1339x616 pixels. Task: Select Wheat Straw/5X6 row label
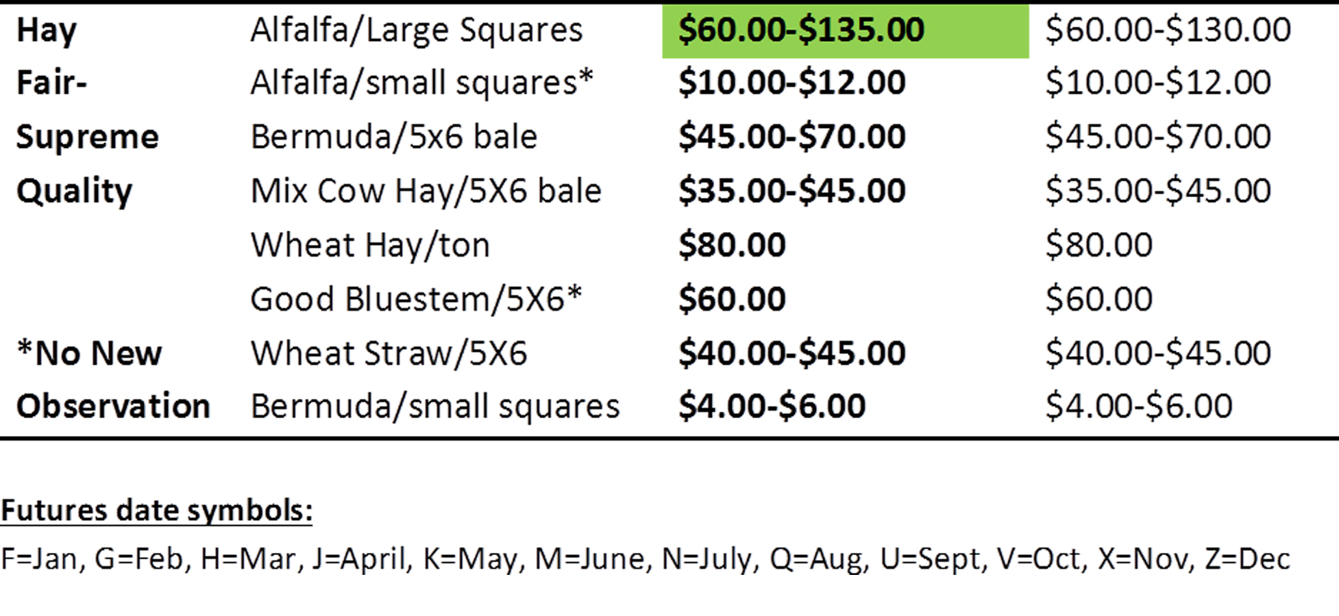[x=389, y=353]
